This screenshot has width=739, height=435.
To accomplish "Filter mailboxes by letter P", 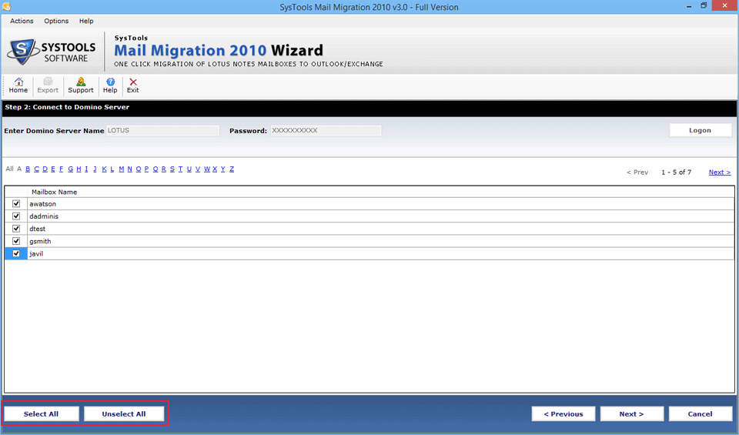I will (x=146, y=169).
